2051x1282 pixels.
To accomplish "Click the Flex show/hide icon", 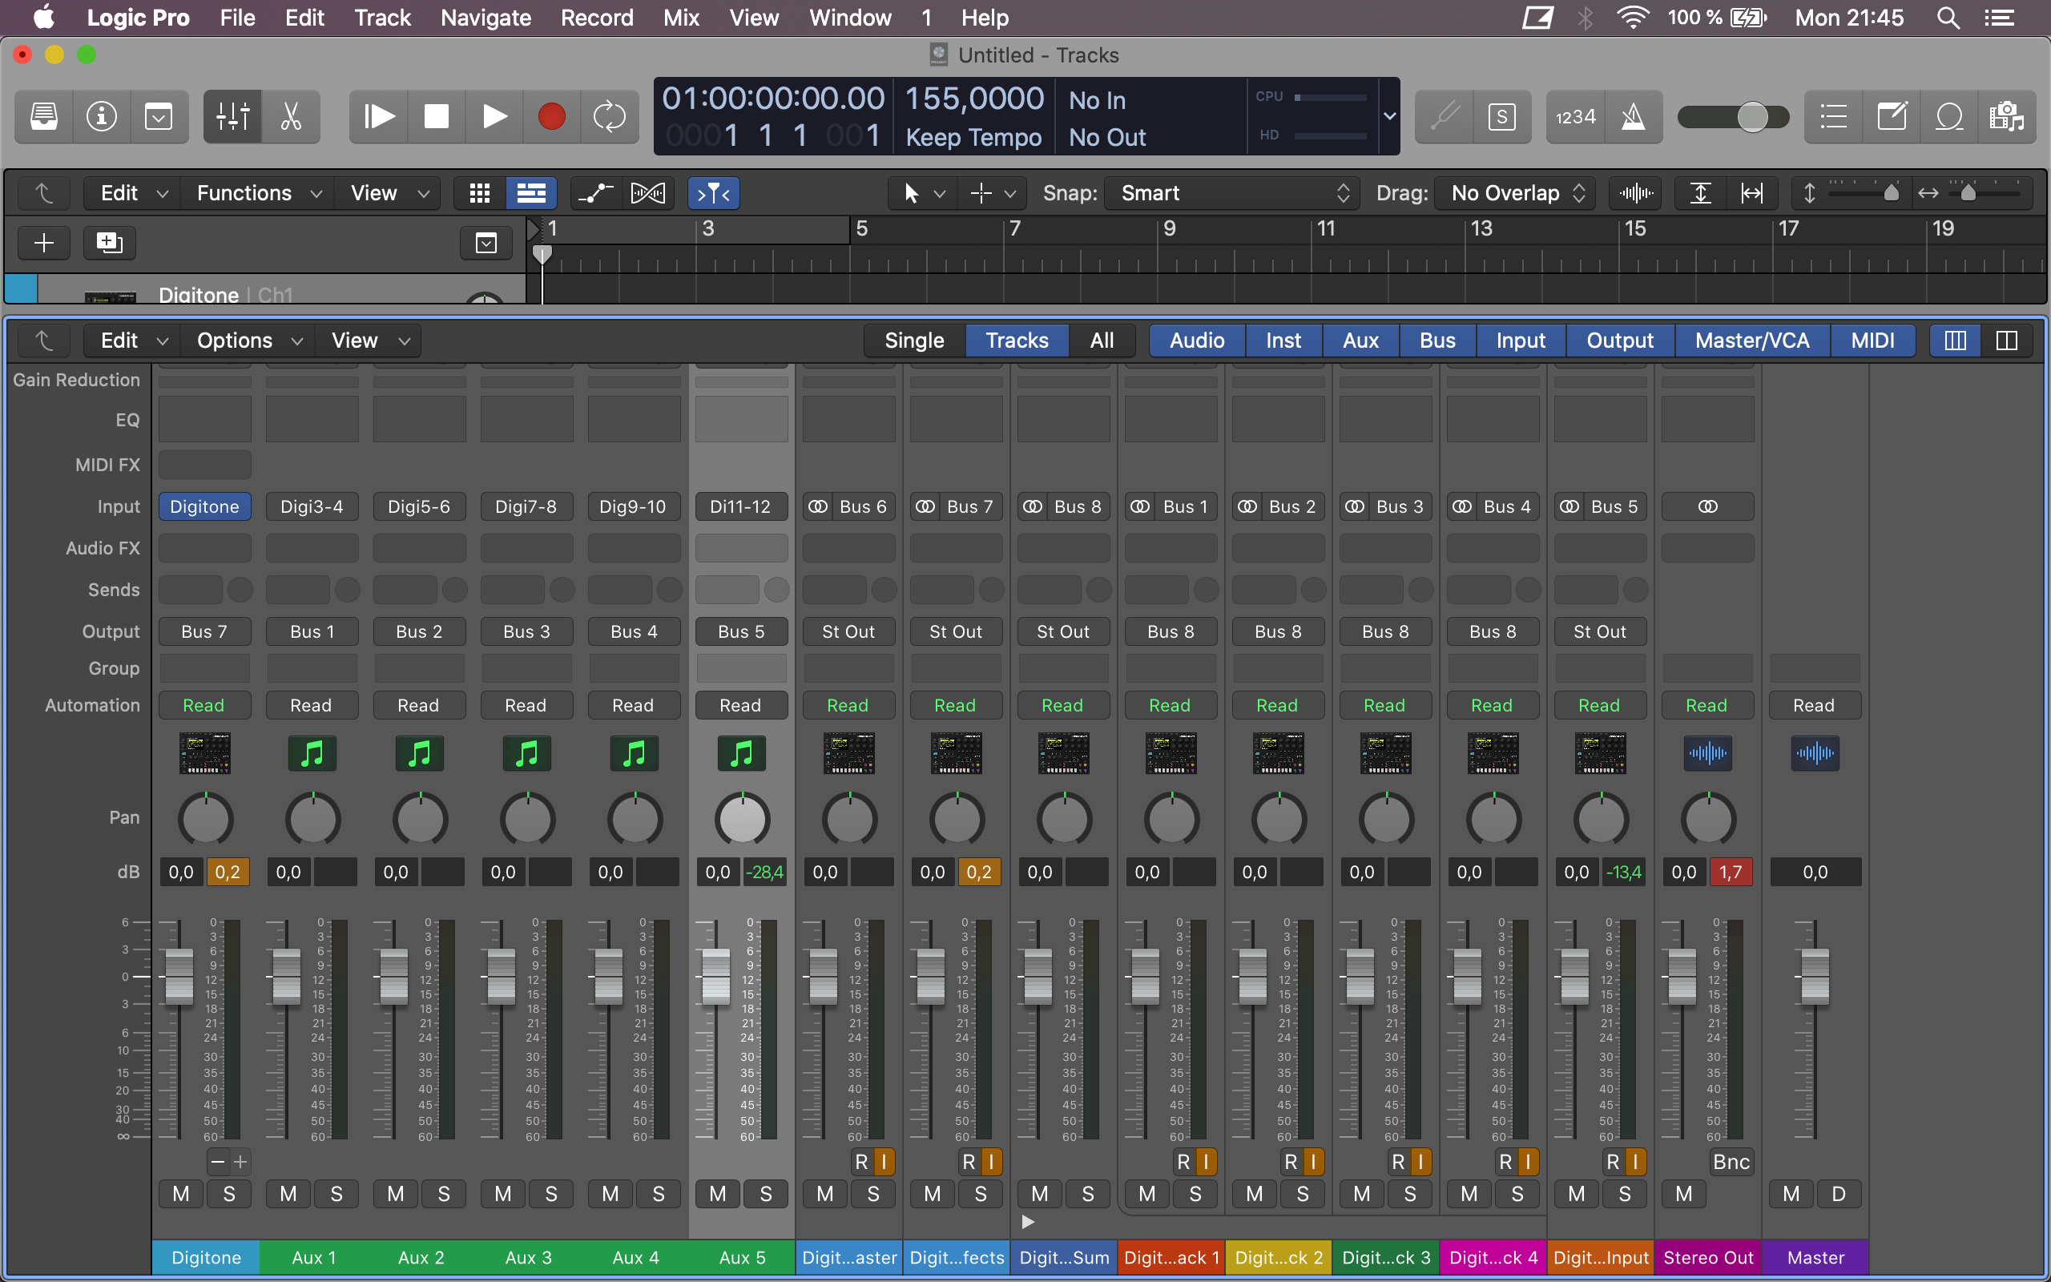I will point(647,193).
